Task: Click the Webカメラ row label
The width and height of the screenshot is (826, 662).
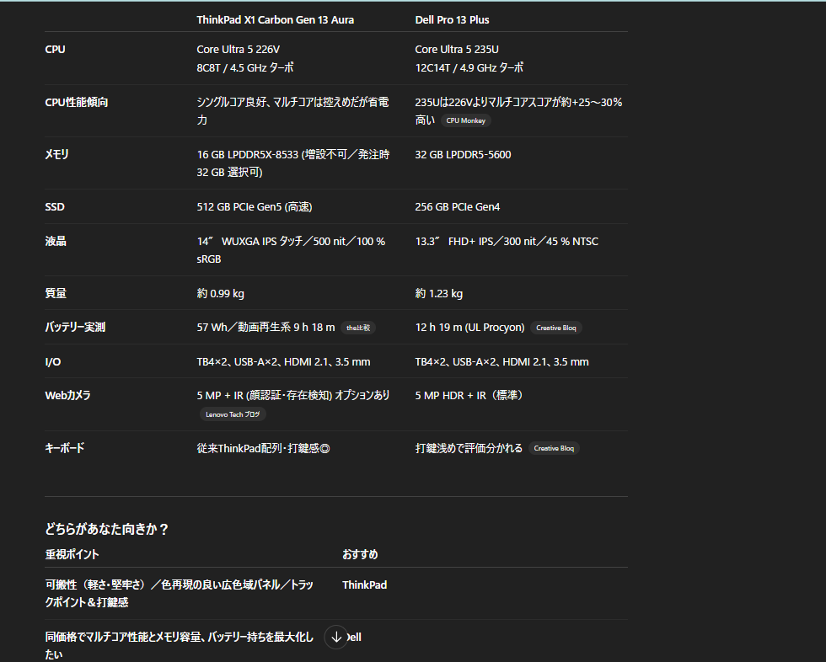Action: (67, 395)
